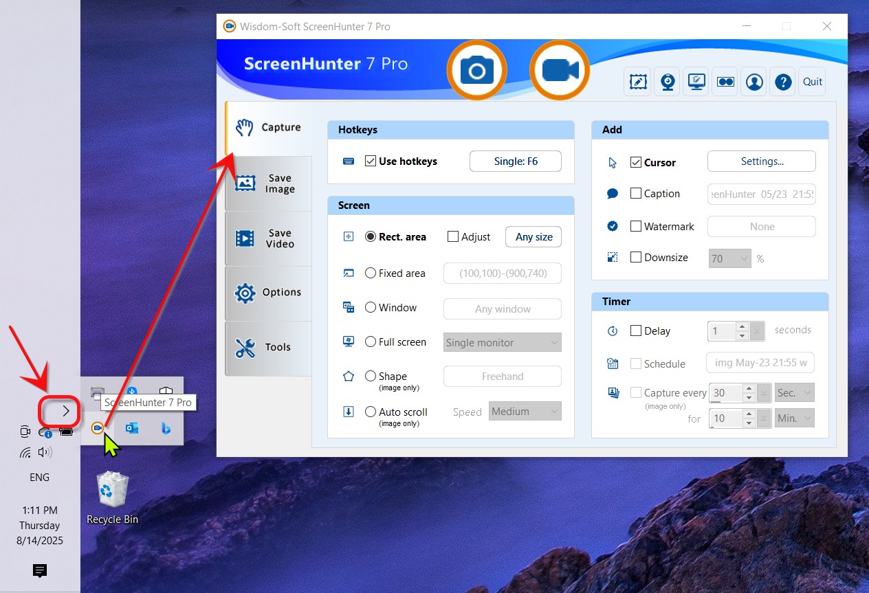Viewport: 869px width, 593px height.
Task: Switch to the Save Image tab
Action: 269,183
